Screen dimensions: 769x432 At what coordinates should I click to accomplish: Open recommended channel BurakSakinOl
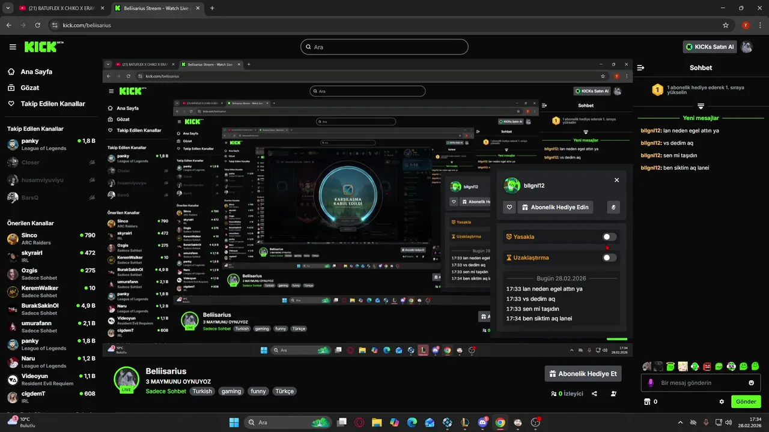pyautogui.click(x=51, y=309)
